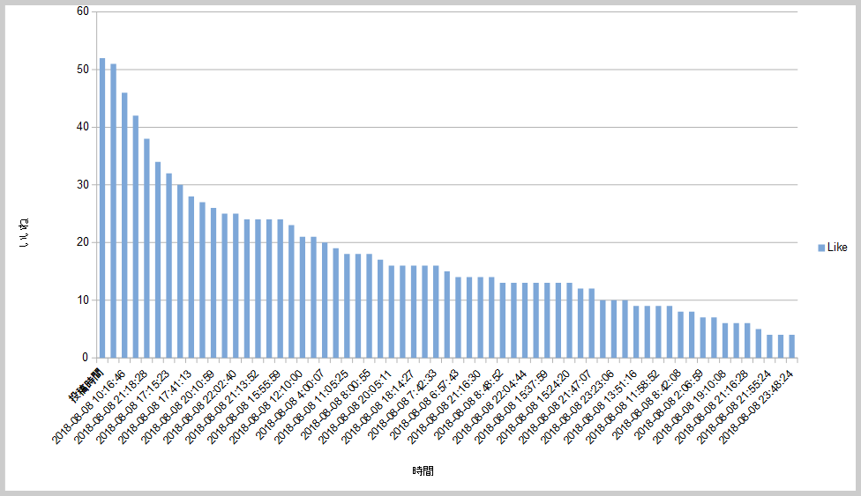This screenshot has width=861, height=496.
Task: Select the tallest bar with 52 likes
Action: coord(102,208)
